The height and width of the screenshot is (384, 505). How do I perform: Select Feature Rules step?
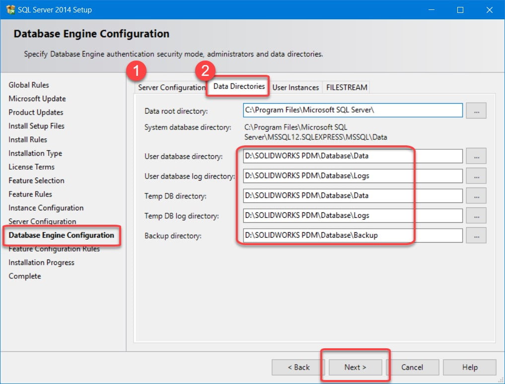(30, 194)
